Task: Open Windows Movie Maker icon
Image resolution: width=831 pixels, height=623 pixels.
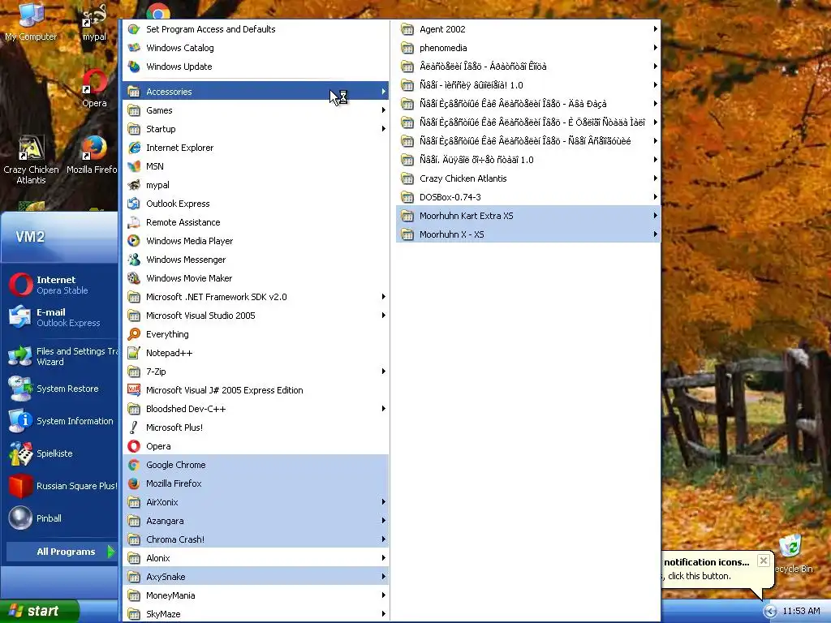Action: point(134,278)
